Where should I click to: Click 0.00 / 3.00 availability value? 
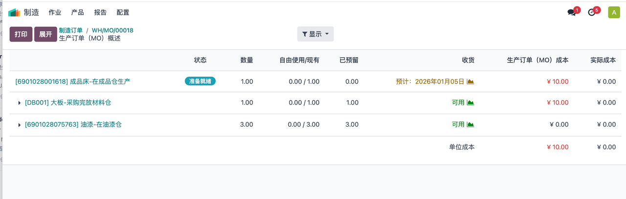[304, 125]
